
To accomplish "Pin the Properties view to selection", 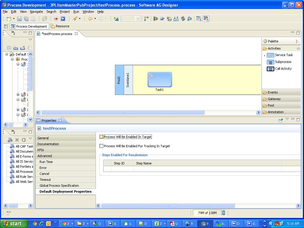I will pos(281,121).
